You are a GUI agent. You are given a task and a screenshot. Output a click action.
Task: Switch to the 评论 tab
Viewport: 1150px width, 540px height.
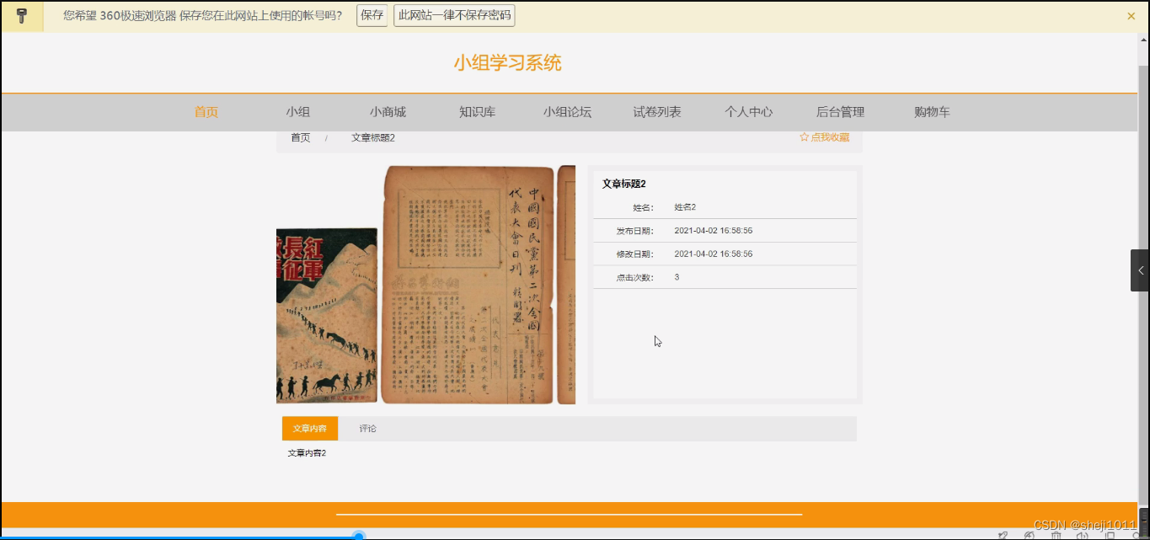click(x=366, y=428)
